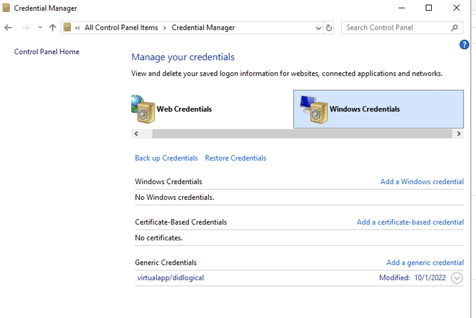Select the Windows Credentials tab
The image size is (476, 318).
point(364,109)
